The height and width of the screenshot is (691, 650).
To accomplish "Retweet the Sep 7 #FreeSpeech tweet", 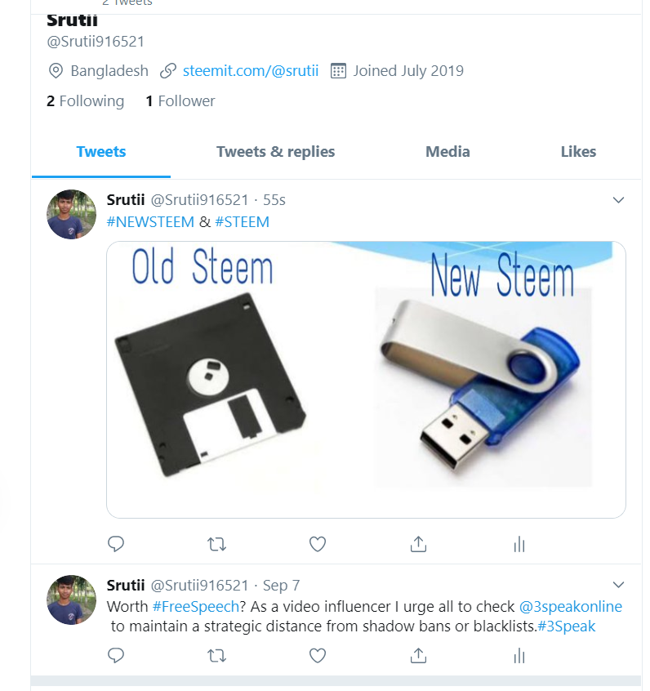I will pos(217,656).
